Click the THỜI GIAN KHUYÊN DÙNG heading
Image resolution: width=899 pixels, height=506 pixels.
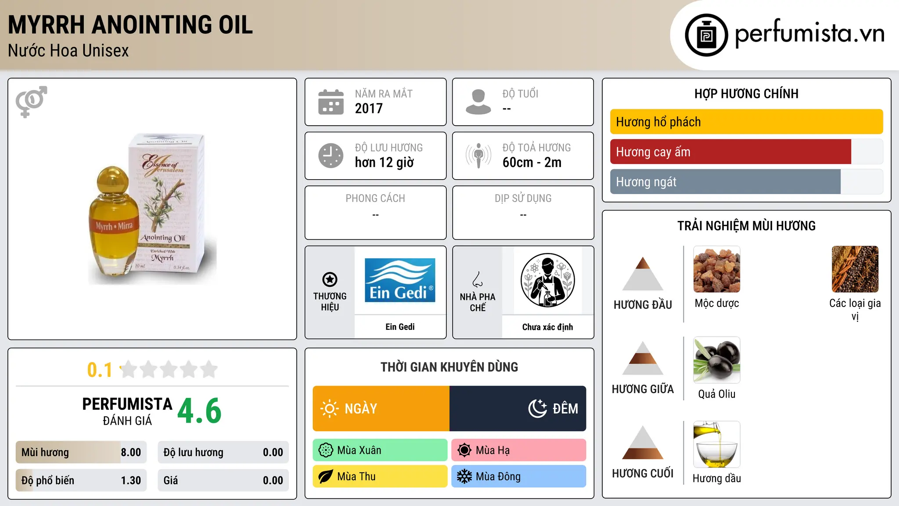(449, 367)
